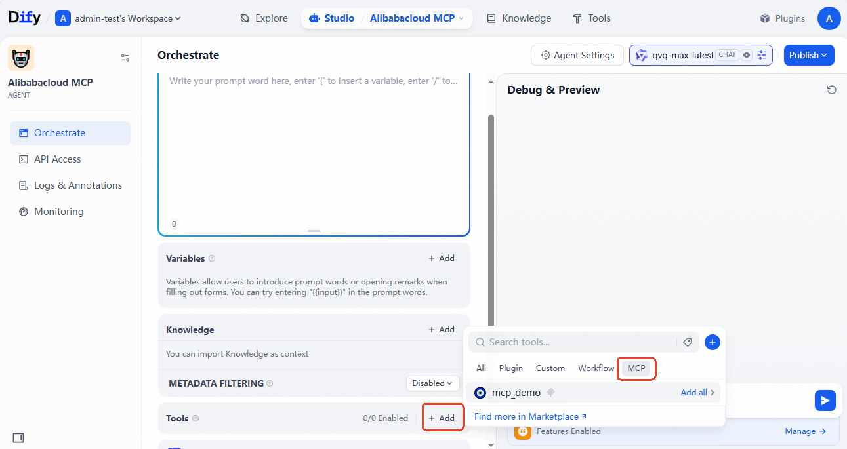847x449 pixels.
Task: Expand the mcp_demo tool entry
Action: [594, 393]
